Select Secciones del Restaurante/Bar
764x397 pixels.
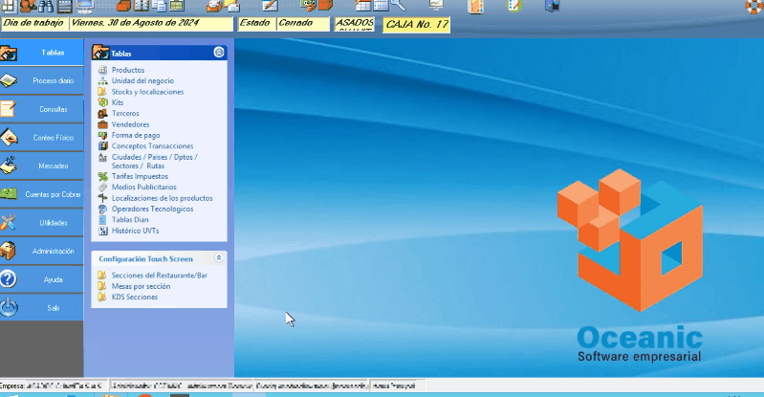[x=159, y=276]
